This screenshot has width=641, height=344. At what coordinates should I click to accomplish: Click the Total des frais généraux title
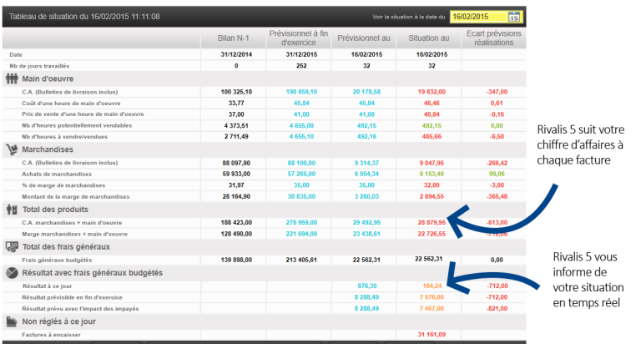(66, 246)
